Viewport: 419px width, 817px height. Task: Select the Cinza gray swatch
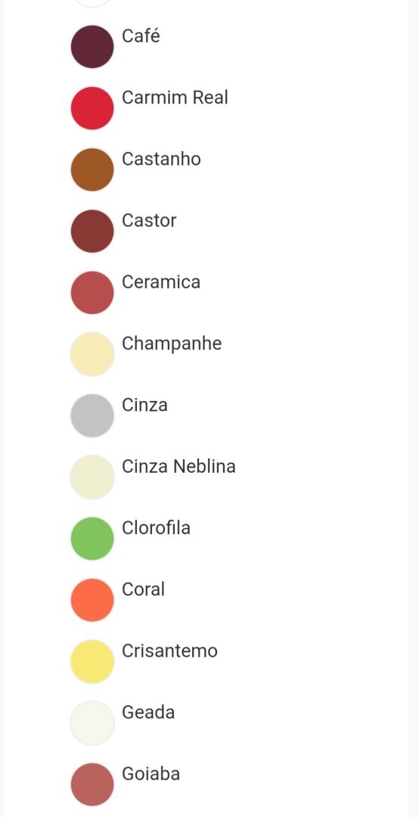(x=92, y=416)
